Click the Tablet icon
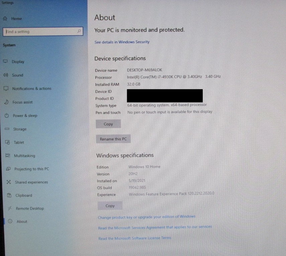The image size is (286, 256). [x=7, y=142]
